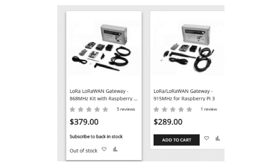Subscribe to back in stock notification
This screenshot has height=165, width=276.
pos(96,137)
